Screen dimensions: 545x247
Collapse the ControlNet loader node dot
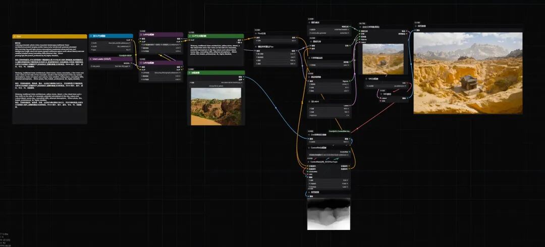pyautogui.click(x=309, y=147)
